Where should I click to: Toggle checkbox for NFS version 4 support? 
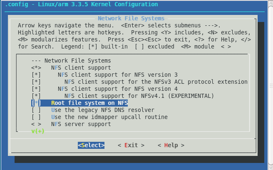36,89
